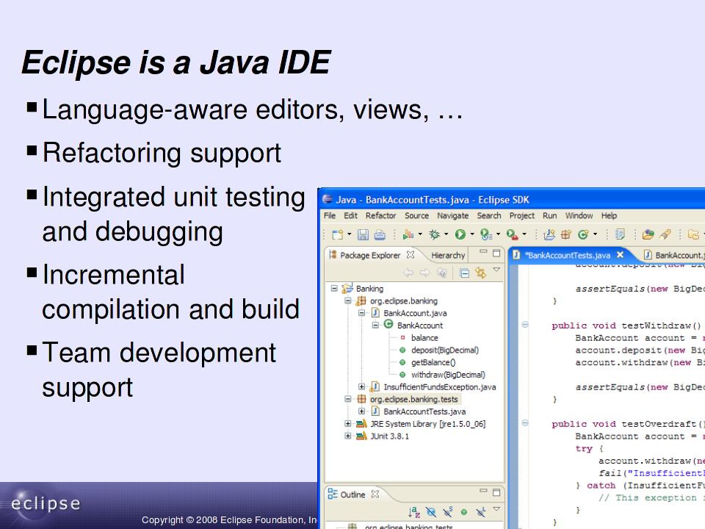Select the org.eclipse.banking.tests package
Viewport: 705px width, 529px height.
click(x=413, y=399)
